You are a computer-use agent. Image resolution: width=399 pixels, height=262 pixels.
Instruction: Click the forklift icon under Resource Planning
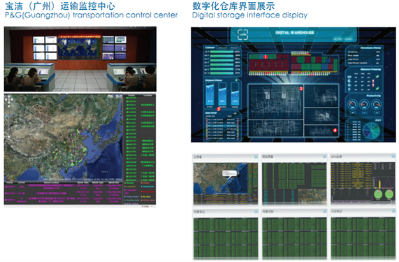coord(349,81)
